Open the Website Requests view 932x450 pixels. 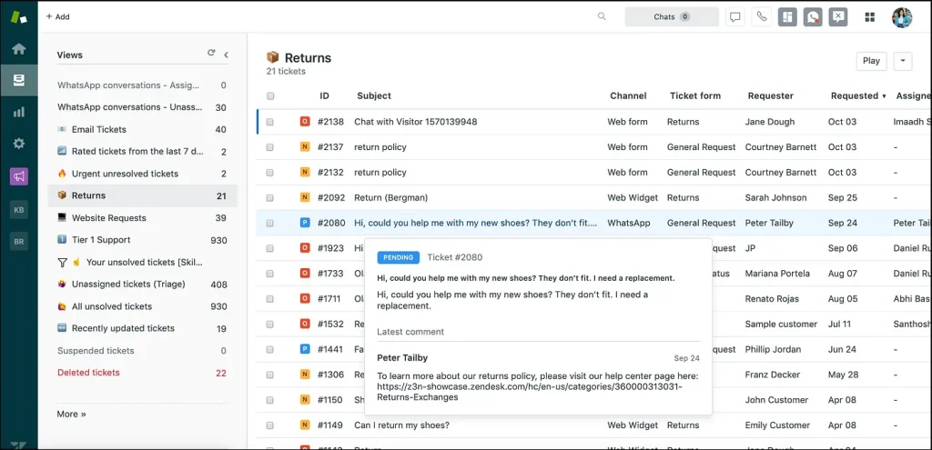142,218
